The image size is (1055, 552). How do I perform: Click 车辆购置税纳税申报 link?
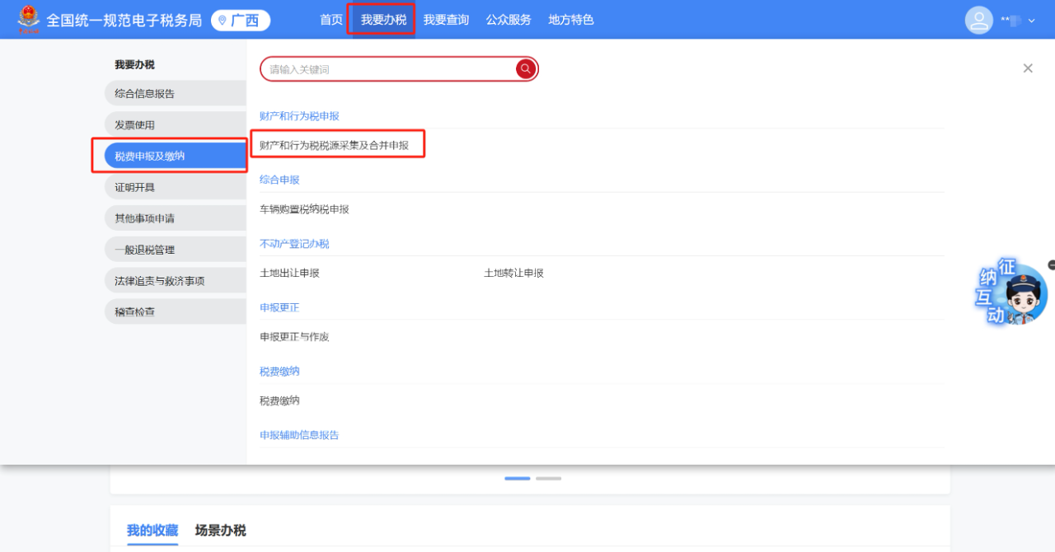pyautogui.click(x=304, y=209)
